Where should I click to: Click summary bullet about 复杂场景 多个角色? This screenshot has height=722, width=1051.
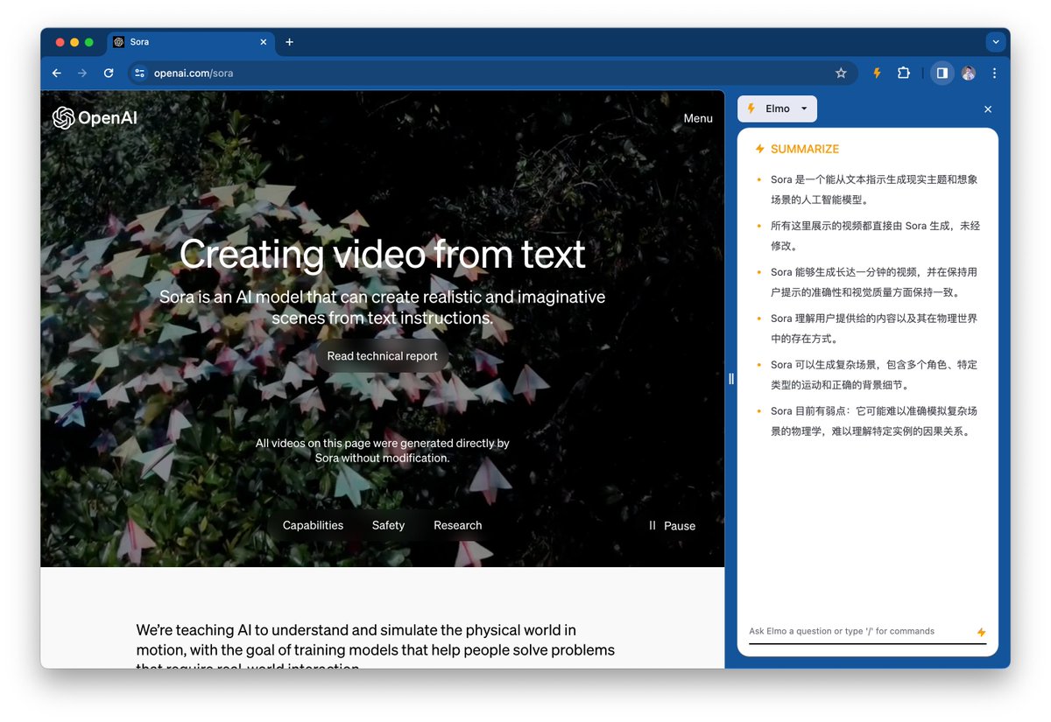point(874,375)
